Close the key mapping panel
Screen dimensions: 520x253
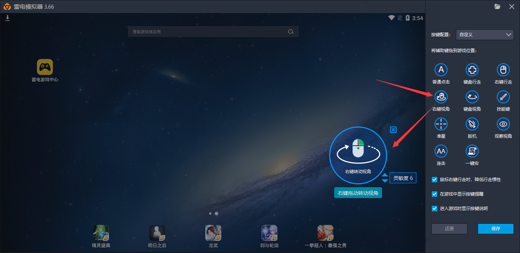click(x=512, y=7)
